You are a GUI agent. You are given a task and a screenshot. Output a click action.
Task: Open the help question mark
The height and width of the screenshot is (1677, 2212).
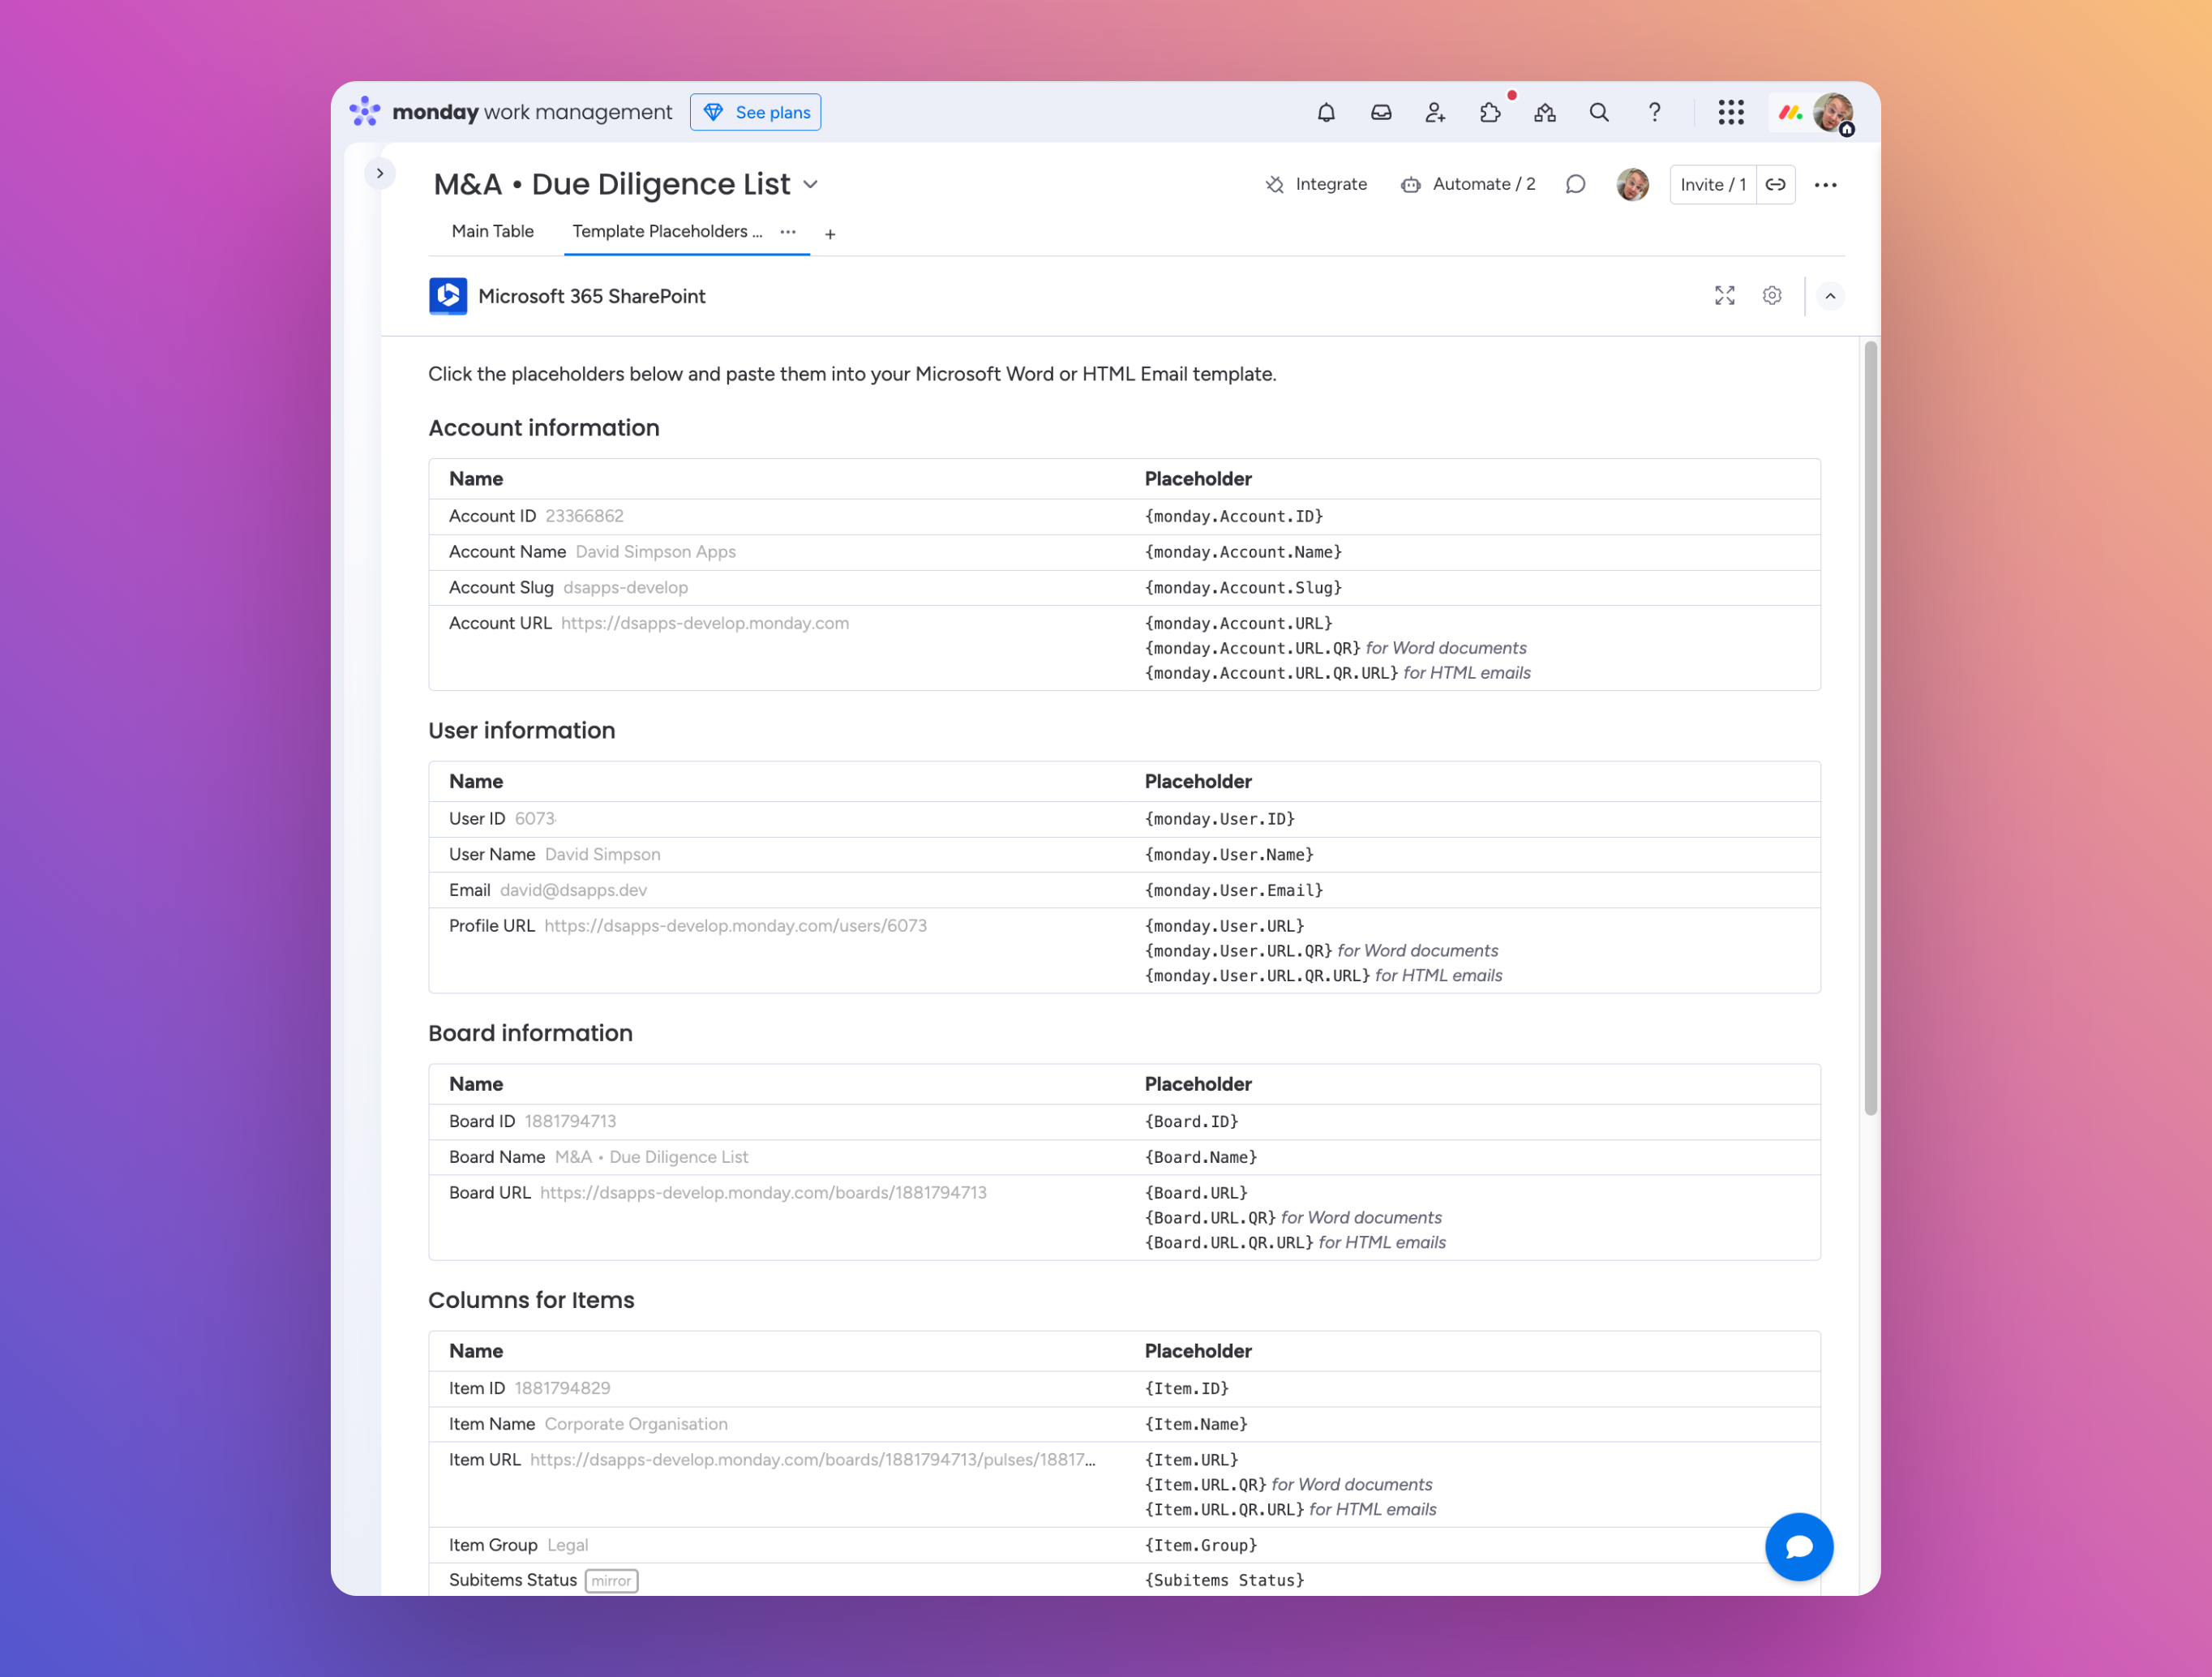point(1655,112)
